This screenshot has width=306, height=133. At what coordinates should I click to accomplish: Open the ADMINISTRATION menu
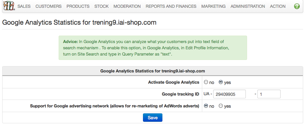[x=248, y=6]
